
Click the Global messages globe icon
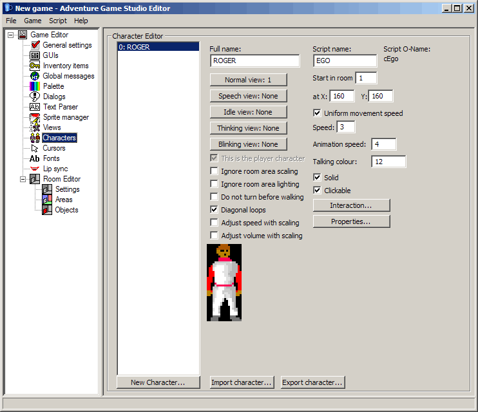tap(35, 76)
